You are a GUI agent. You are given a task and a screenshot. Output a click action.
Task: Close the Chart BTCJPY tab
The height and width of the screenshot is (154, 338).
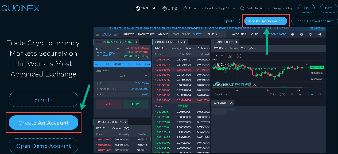coord(236,42)
